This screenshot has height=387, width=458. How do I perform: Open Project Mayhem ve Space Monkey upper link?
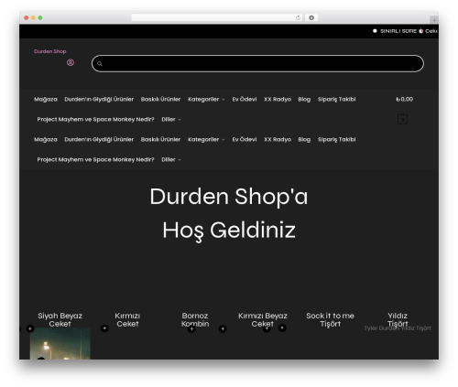click(x=95, y=119)
